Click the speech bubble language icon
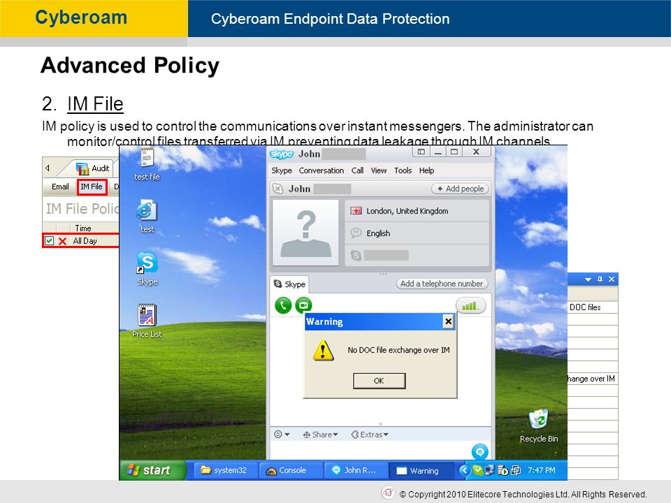This screenshot has height=503, width=671. [356, 233]
